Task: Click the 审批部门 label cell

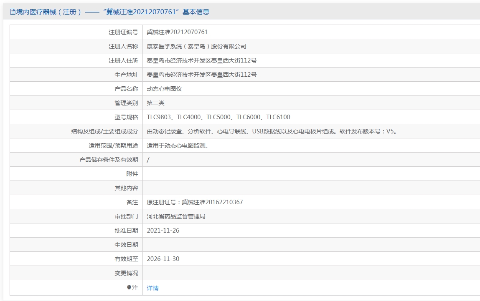Action: (76, 216)
